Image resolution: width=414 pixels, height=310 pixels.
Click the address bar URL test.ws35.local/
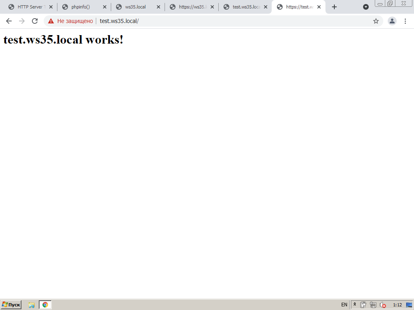(x=119, y=21)
